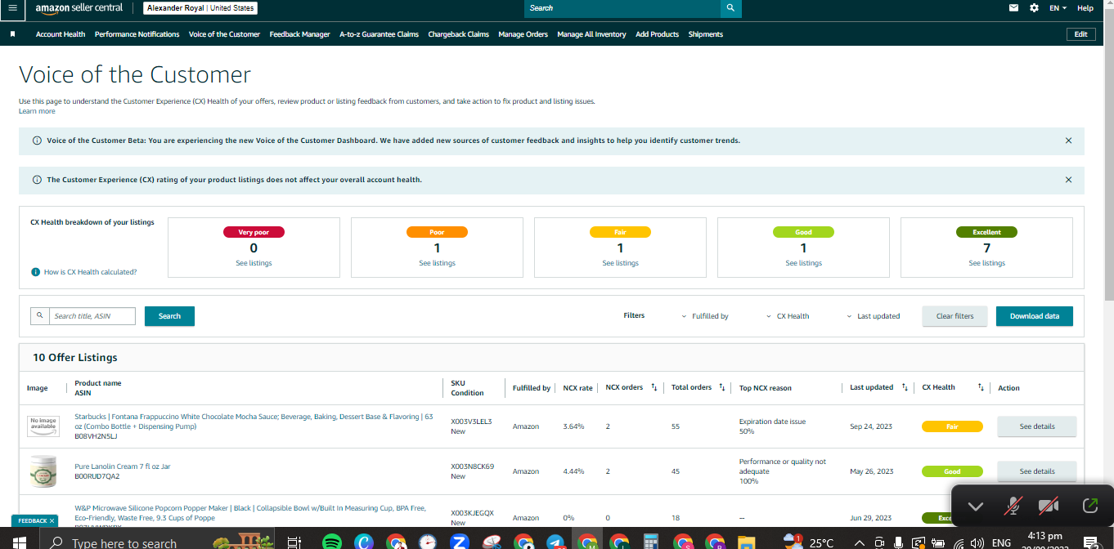See details for Starbucks Fontana sauce
This screenshot has width=1114, height=549.
[x=1036, y=426]
